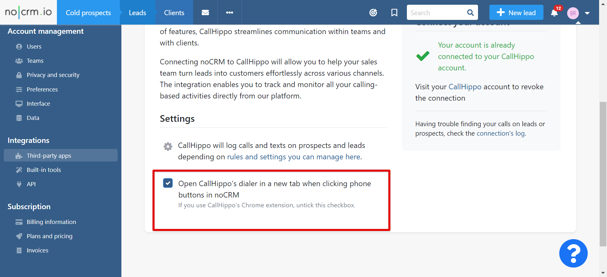Open the connection's log link
607x277 pixels.
coord(501,133)
